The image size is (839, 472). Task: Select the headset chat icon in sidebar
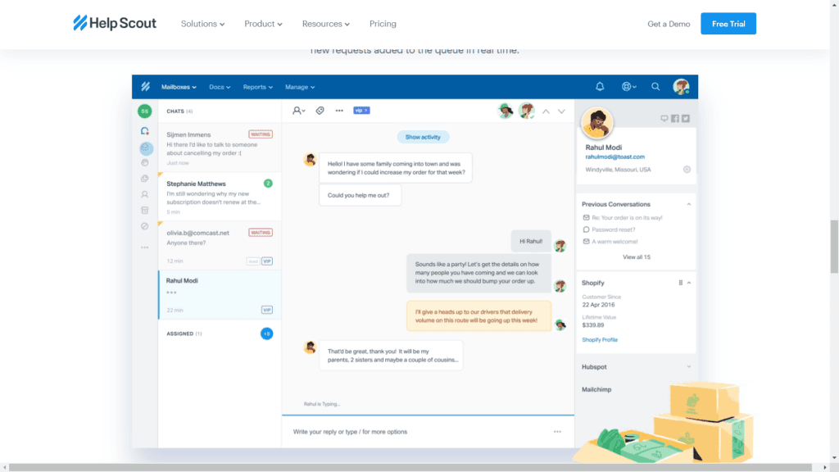point(144,130)
